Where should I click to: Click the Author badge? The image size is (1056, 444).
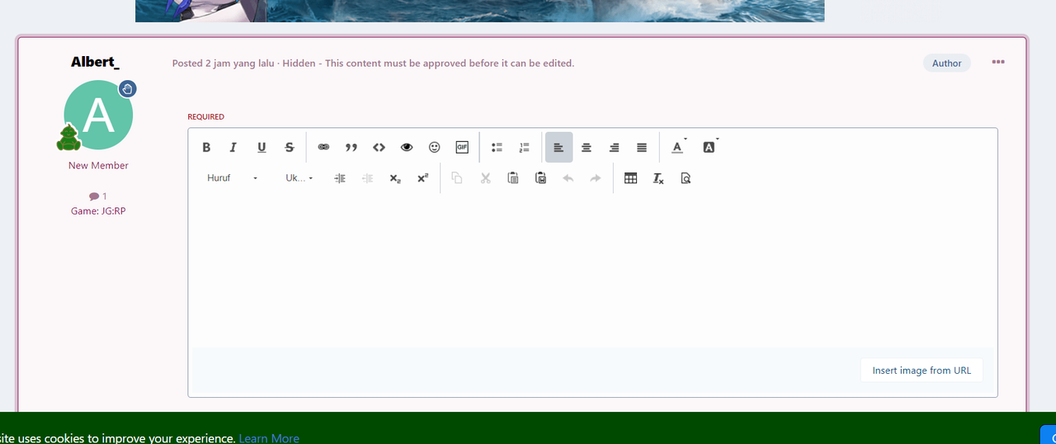tap(947, 63)
